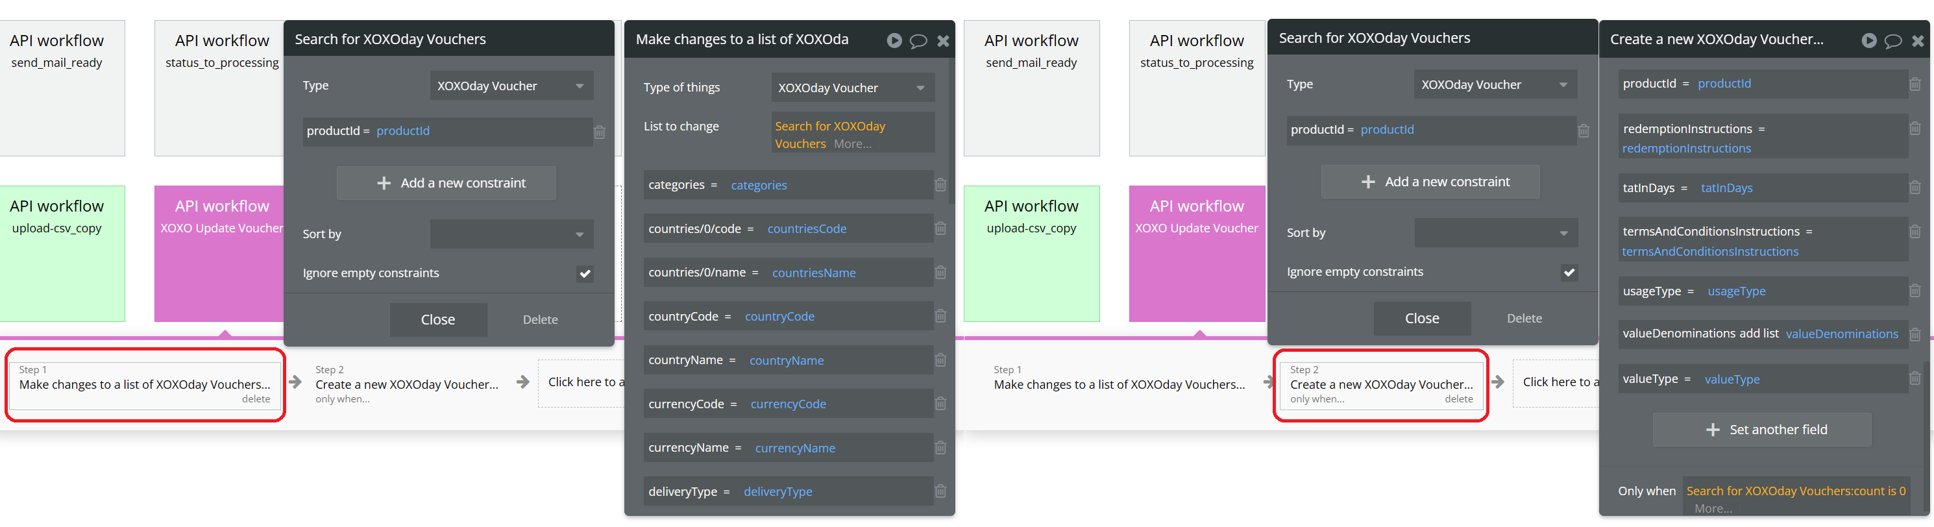Click More... under the Only when condition
This screenshot has width=1934, height=527.
(1713, 509)
